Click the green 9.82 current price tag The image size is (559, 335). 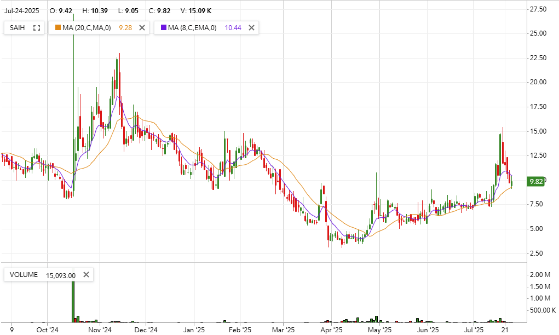pyautogui.click(x=536, y=182)
